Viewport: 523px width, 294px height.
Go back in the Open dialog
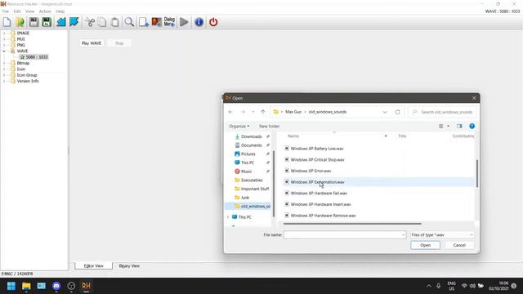click(230, 112)
